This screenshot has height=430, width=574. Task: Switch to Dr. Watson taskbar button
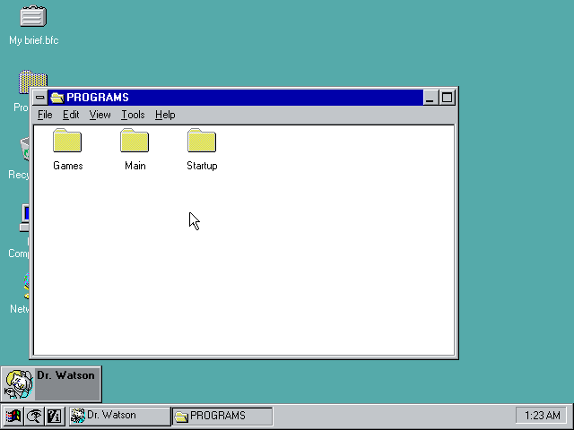point(119,416)
